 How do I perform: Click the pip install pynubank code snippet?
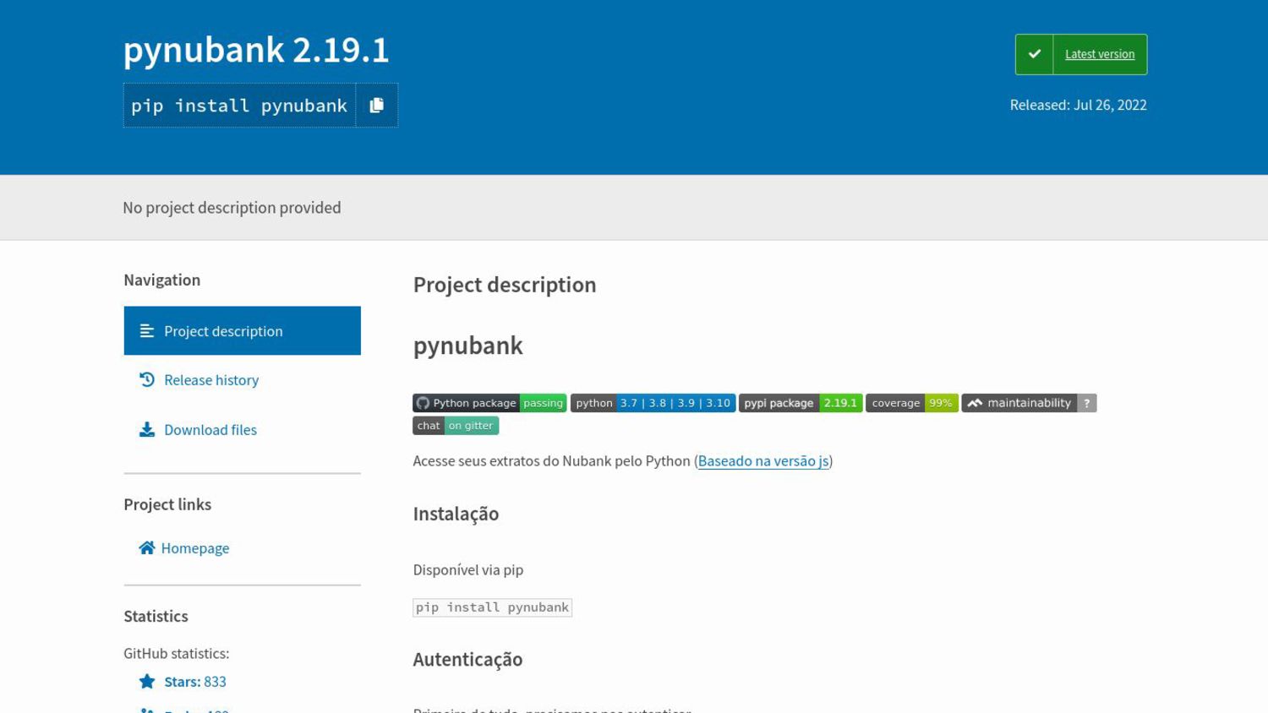click(x=492, y=607)
